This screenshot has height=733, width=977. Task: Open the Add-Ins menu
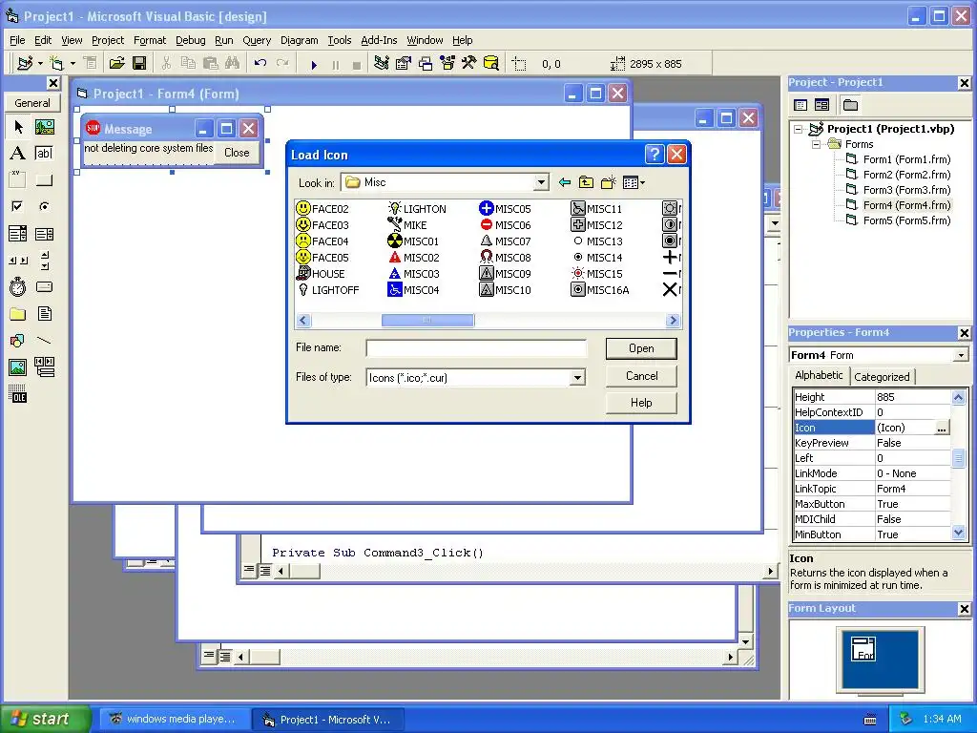click(379, 40)
